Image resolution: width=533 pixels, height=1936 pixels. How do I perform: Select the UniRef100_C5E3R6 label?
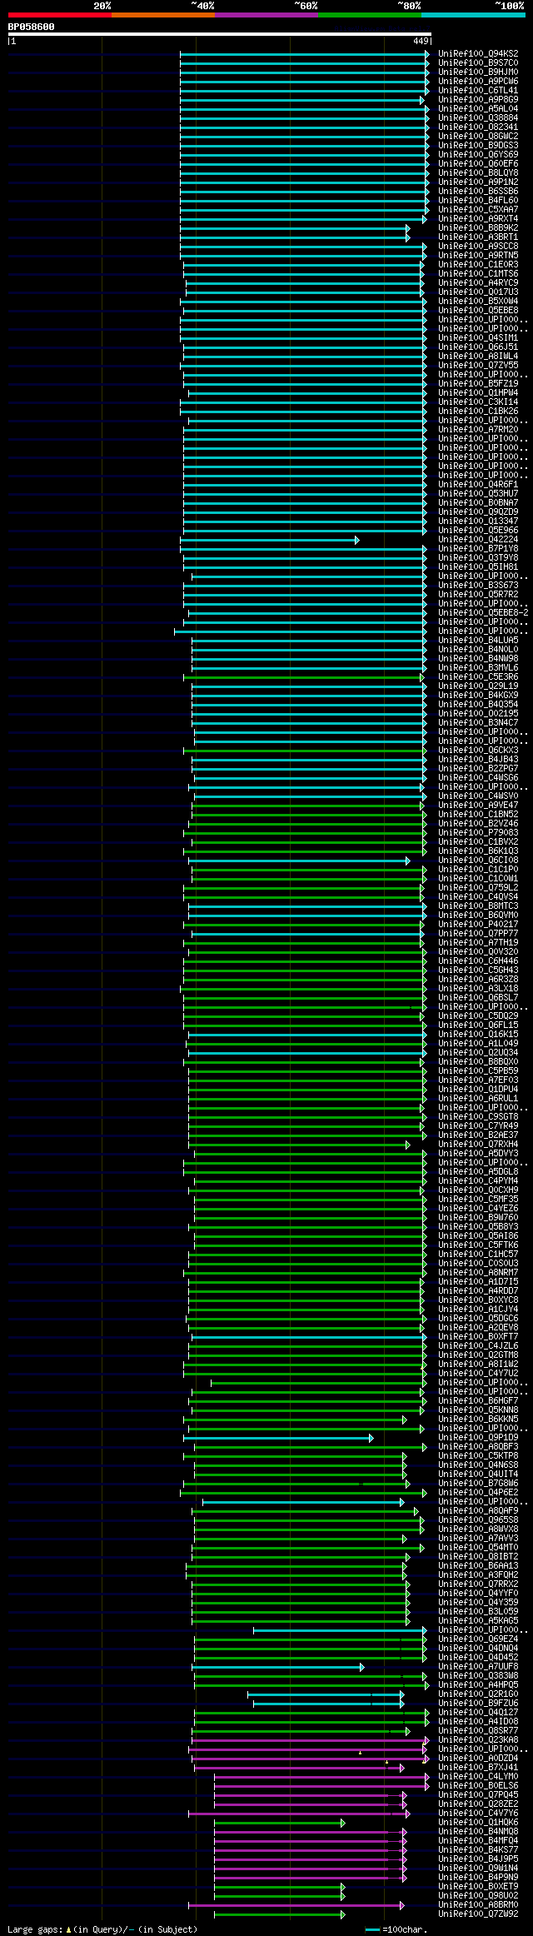[x=478, y=676]
